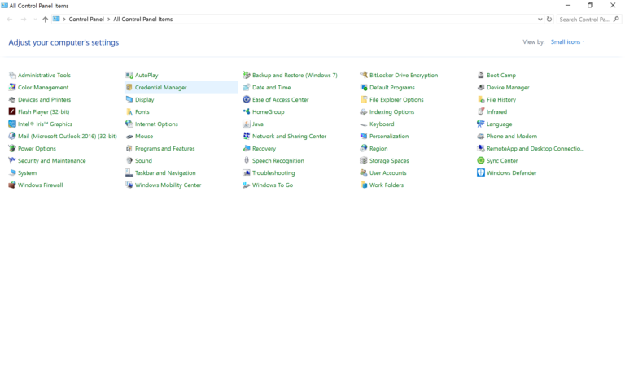
Task: Expand the chevron before Control Panel breadcrumb
Action: (64, 20)
